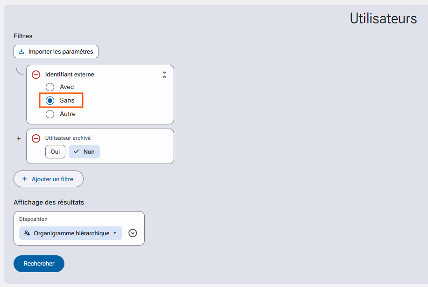Click Importer les paramètres button
Screen dimensions: 428x287
pyautogui.click(x=56, y=52)
